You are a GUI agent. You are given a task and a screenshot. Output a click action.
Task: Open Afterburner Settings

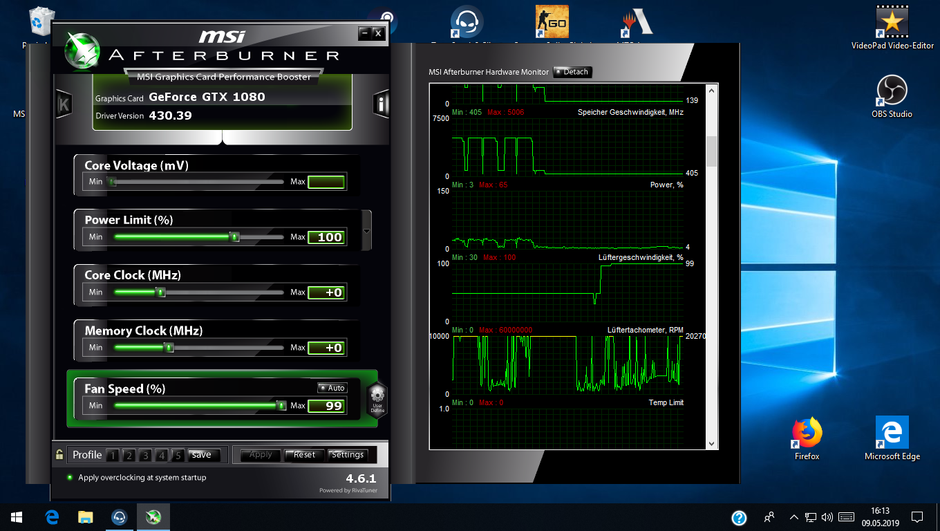pos(348,455)
